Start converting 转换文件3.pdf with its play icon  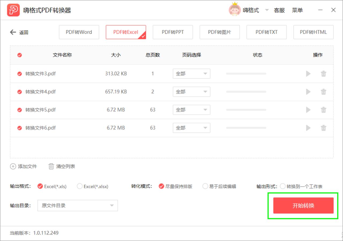(x=308, y=74)
